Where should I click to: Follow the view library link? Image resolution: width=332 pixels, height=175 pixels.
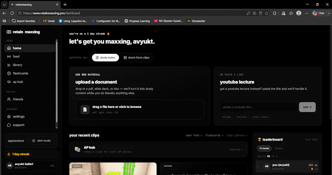[237, 136]
